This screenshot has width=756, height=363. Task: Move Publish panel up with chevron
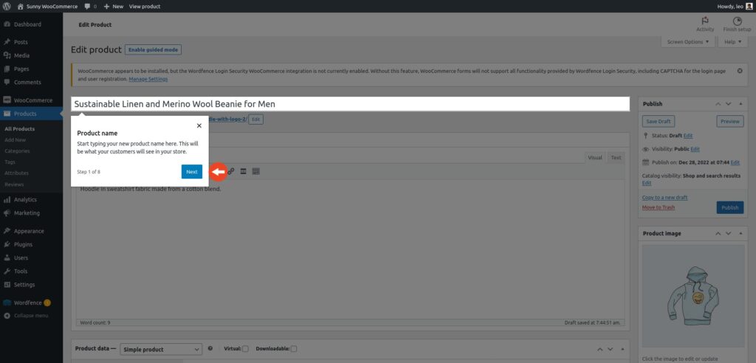[x=718, y=103]
